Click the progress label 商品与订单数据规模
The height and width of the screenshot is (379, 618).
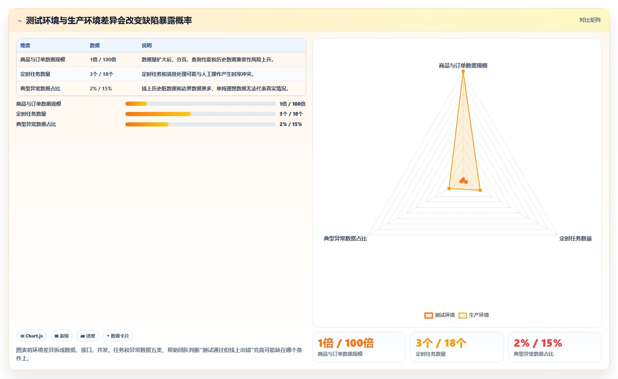click(x=39, y=104)
